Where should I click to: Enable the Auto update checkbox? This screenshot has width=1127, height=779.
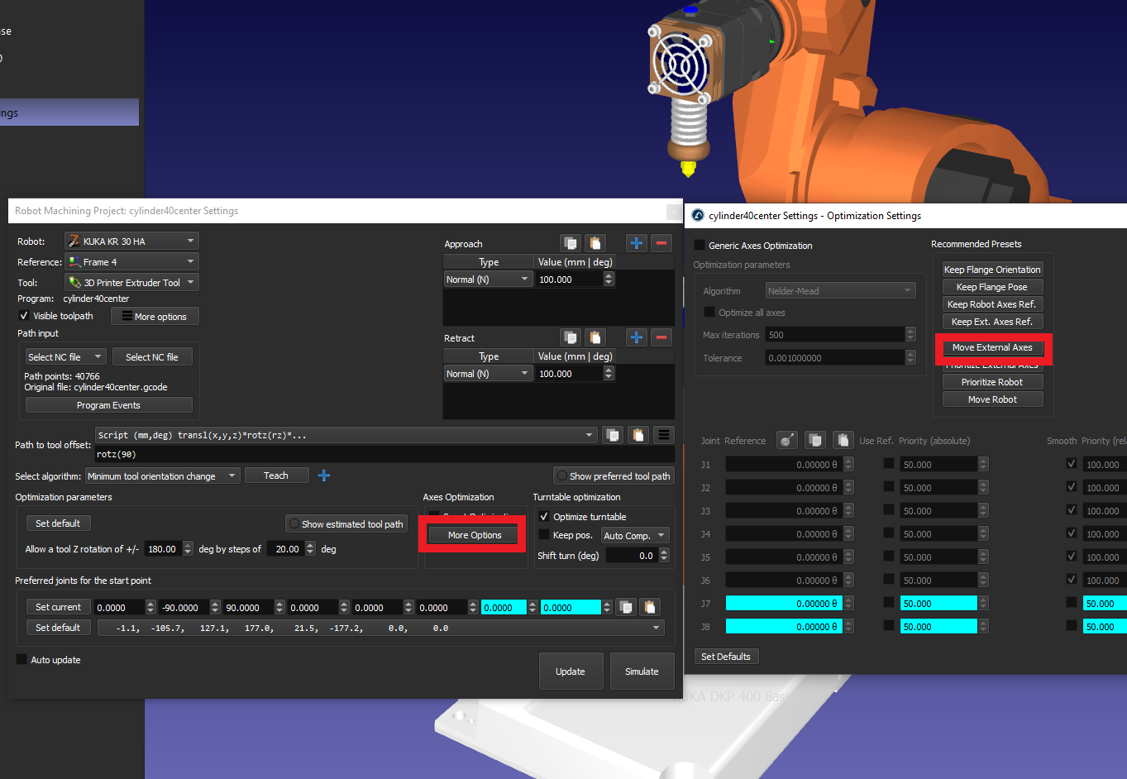(22, 660)
